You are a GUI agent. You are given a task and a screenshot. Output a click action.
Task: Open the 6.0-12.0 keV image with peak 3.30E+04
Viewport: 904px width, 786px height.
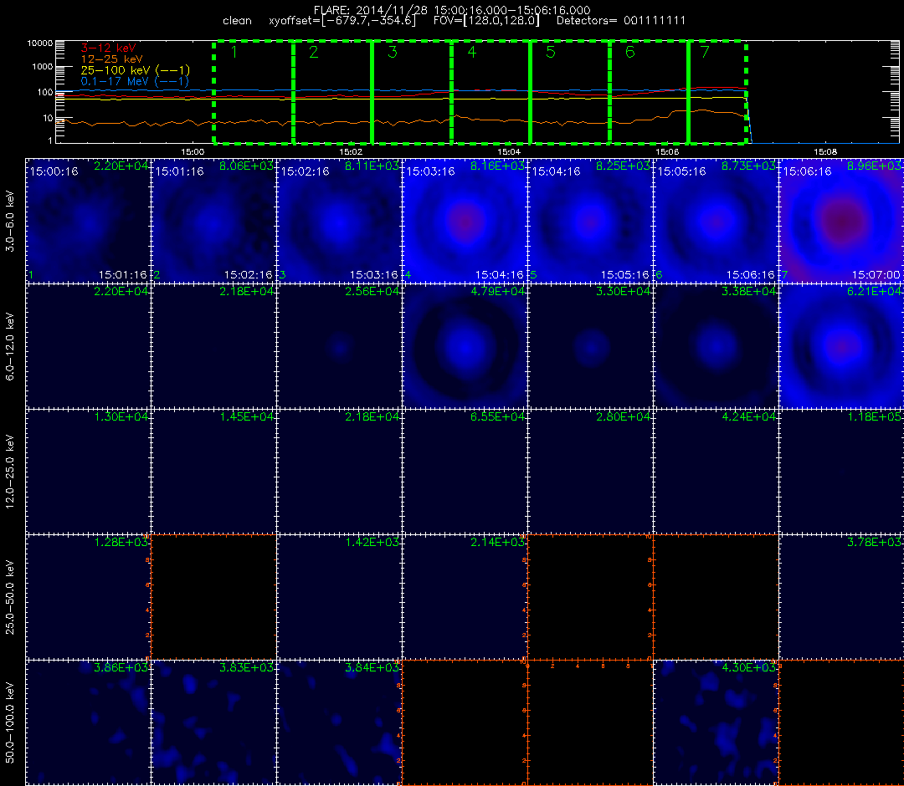tap(590, 347)
